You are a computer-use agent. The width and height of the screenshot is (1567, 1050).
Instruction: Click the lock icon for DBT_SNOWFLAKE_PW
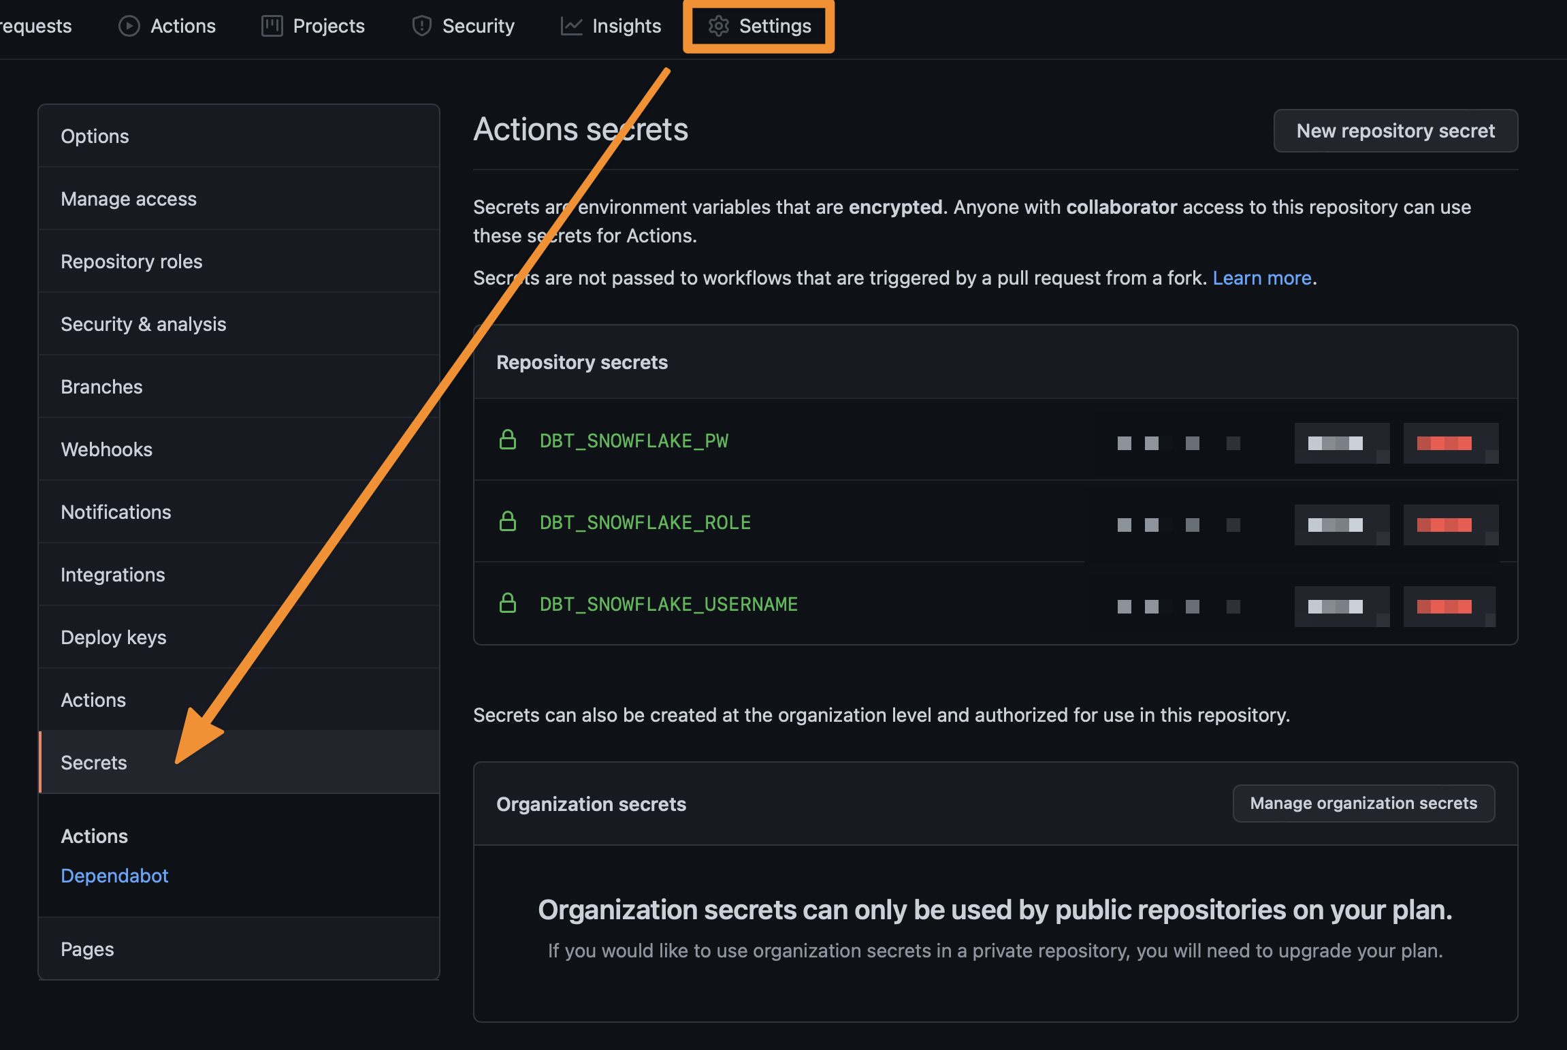506,439
